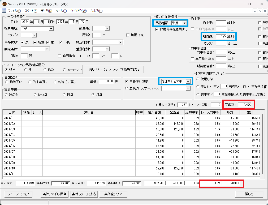The image size is (268, 205).
Task: Select 計のみ aggregation unit
Action: [x=6, y=95]
